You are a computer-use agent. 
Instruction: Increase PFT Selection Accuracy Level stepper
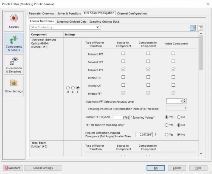(184, 100)
